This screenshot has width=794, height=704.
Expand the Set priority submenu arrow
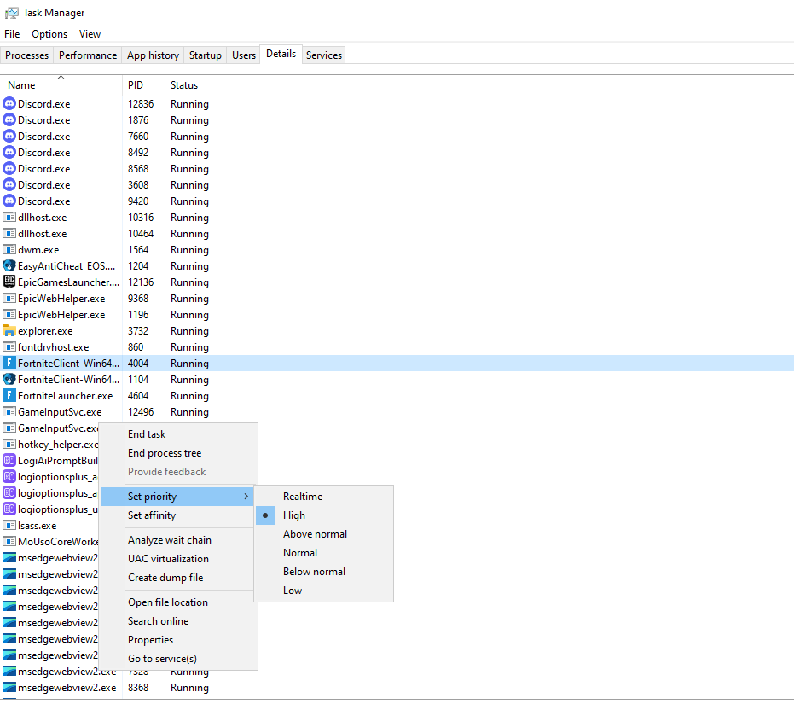[x=246, y=497]
